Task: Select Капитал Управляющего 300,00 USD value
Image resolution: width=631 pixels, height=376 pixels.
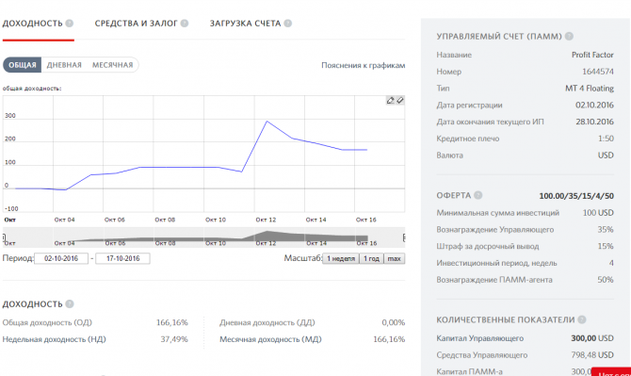Action: 592,338
